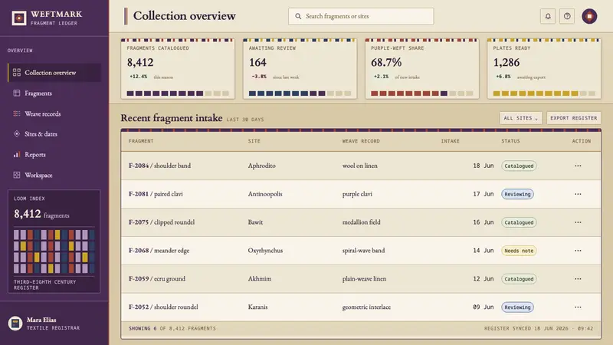Select F-2084 / shoulder band row
The image size is (613, 345).
(x=361, y=166)
